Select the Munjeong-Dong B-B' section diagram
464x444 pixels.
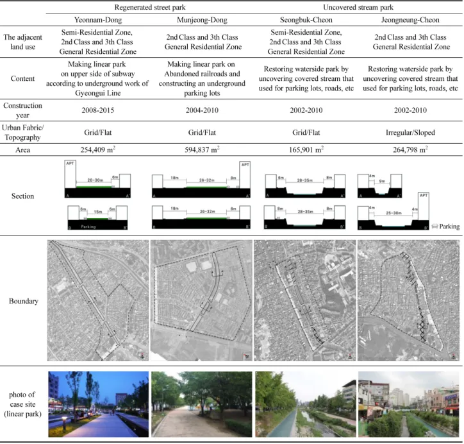(201, 218)
